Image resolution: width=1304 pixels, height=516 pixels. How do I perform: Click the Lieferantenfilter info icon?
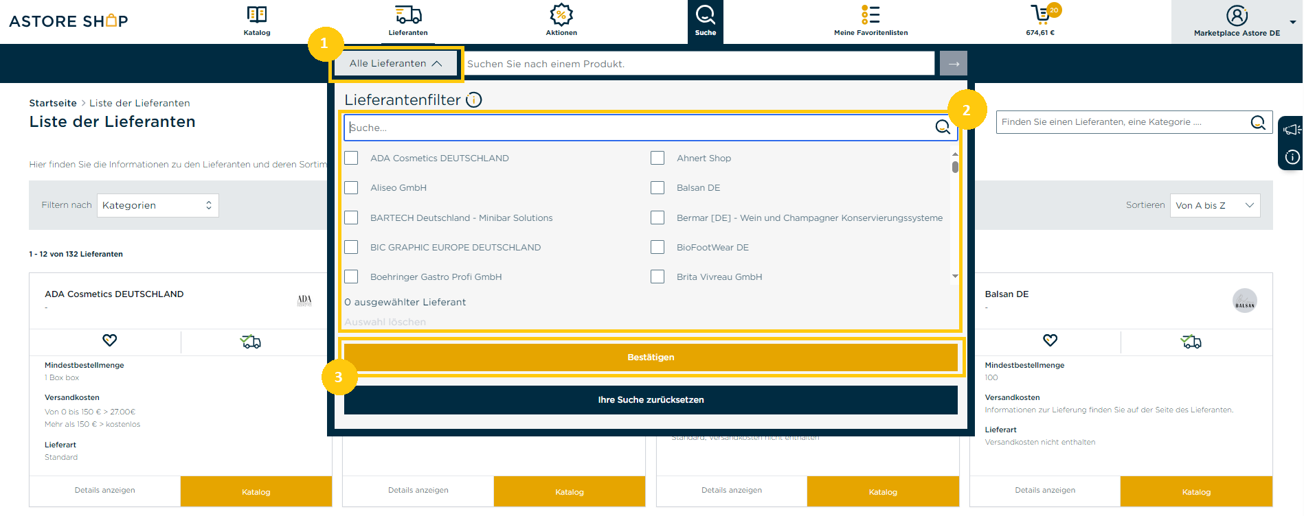tap(474, 99)
